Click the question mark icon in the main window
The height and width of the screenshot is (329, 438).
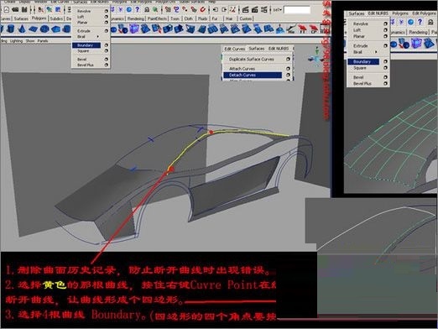point(138,9)
